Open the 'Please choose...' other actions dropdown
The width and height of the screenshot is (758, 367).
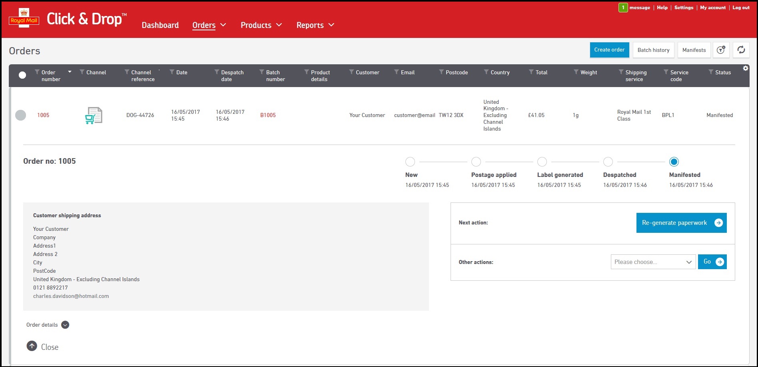653,262
